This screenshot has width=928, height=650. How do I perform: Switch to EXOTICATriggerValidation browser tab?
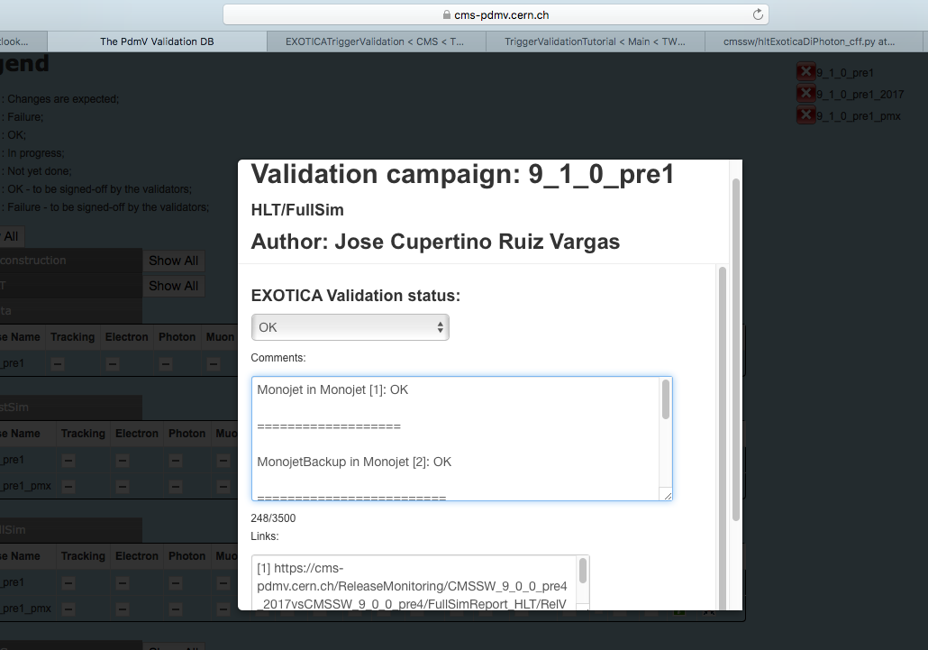tap(376, 41)
